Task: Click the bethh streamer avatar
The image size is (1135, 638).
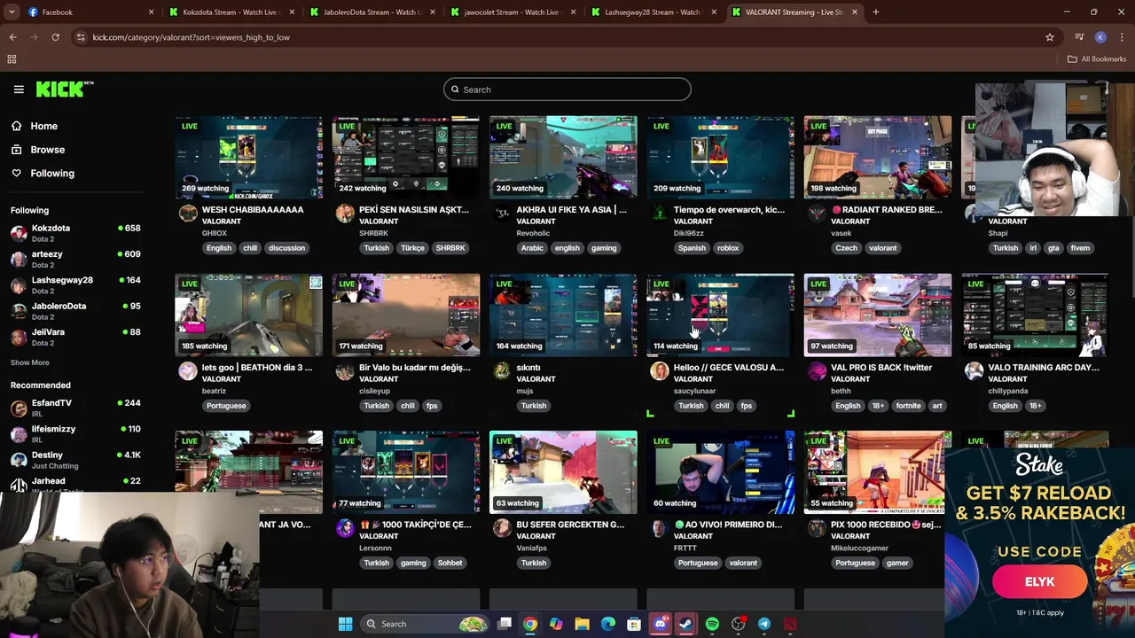Action: point(817,371)
